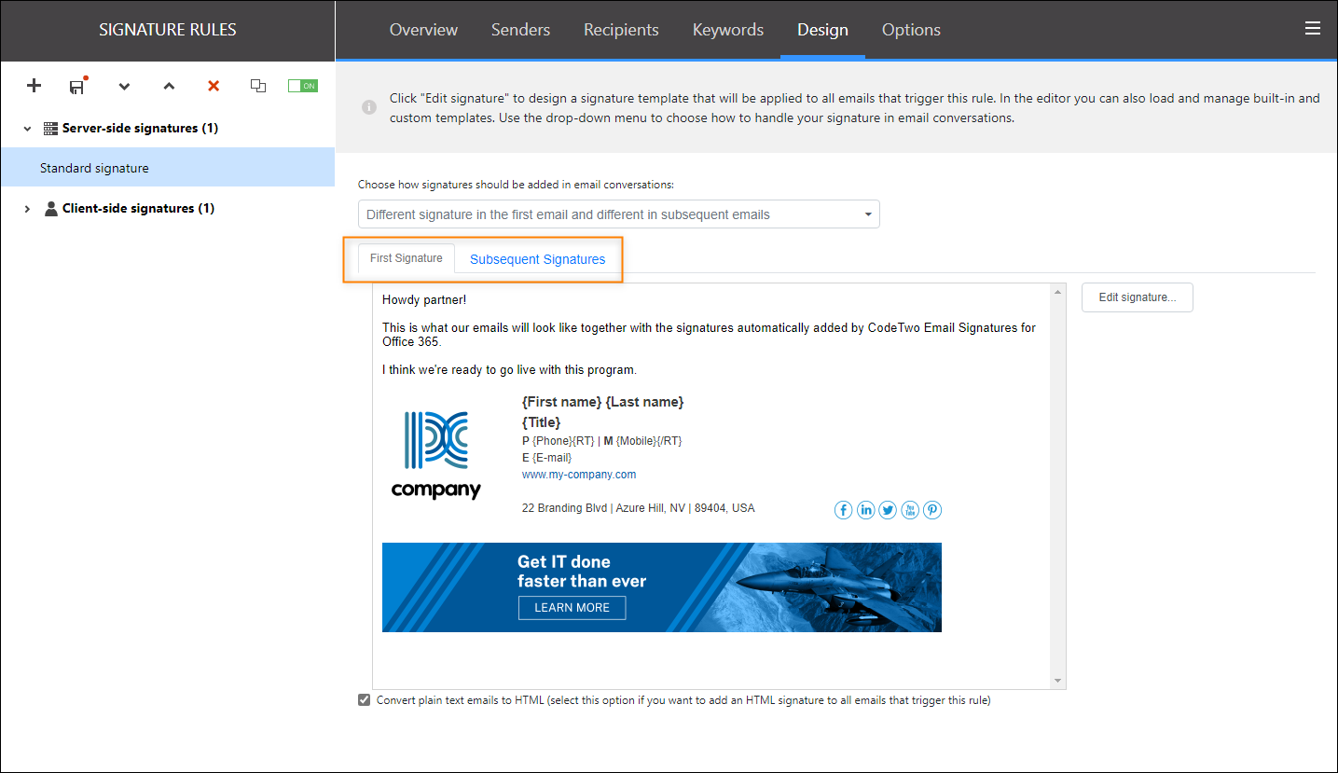Open the Keywords tab
This screenshot has height=773, width=1338.
tap(727, 29)
